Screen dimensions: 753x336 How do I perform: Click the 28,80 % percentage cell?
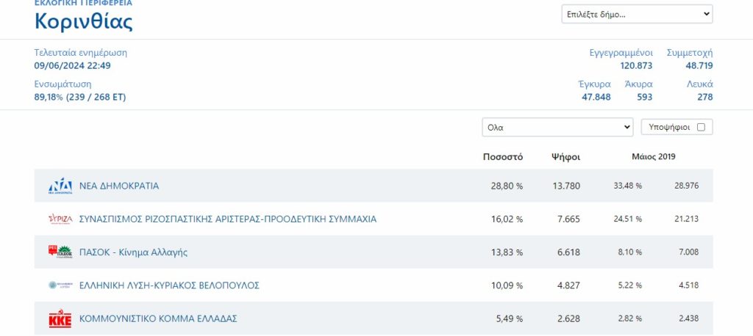(x=507, y=186)
